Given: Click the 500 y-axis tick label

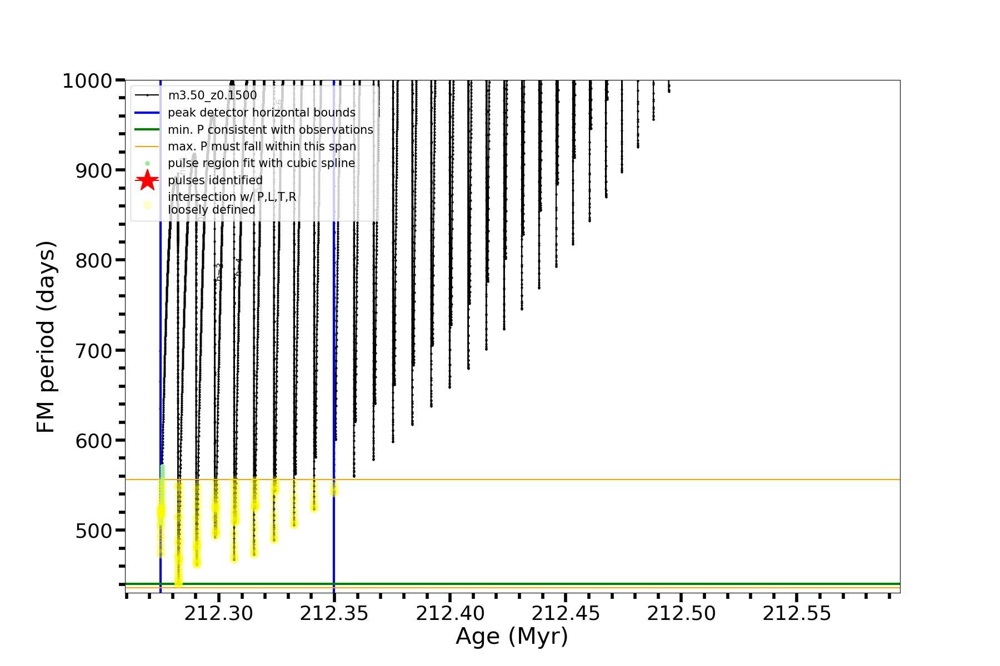Looking at the screenshot, I should (x=94, y=531).
